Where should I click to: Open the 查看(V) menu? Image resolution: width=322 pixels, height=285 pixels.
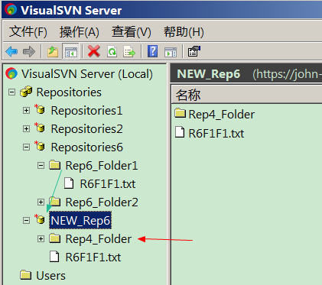[x=132, y=32]
